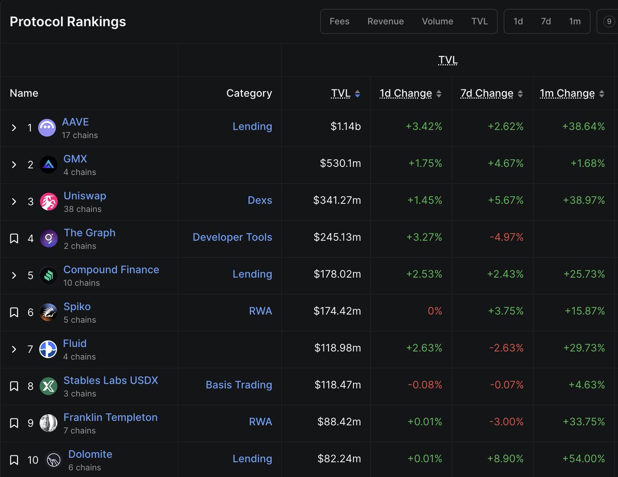Click the Fluid protocol logo

point(48,350)
